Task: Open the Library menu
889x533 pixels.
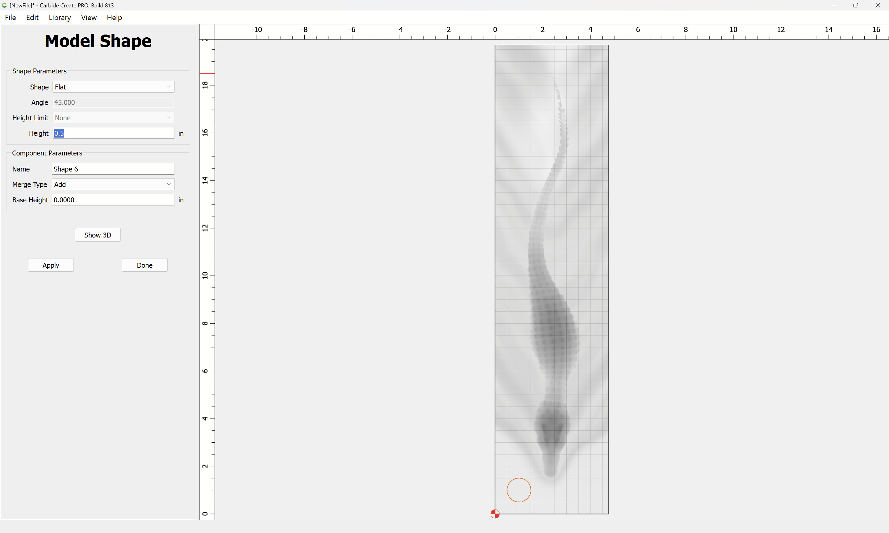Action: pos(60,18)
